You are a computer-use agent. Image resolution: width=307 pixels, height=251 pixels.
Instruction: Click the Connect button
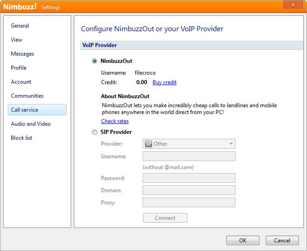[x=165, y=218]
